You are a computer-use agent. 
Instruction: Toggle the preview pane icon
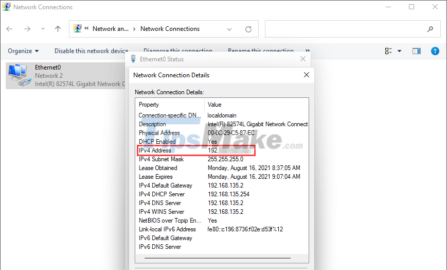(417, 51)
